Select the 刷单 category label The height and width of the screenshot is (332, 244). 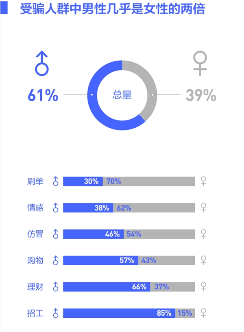click(x=35, y=181)
